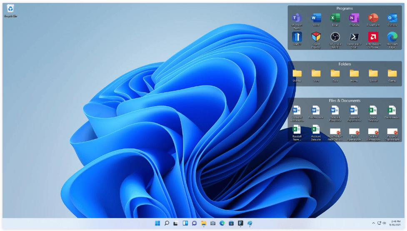Open the OneNote shortcut
The height and width of the screenshot is (231, 407).
pos(354,20)
